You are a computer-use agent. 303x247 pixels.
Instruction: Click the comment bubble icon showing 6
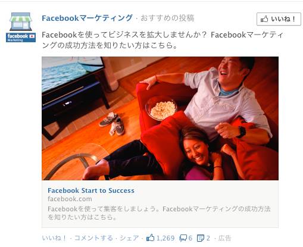[x=183, y=238]
